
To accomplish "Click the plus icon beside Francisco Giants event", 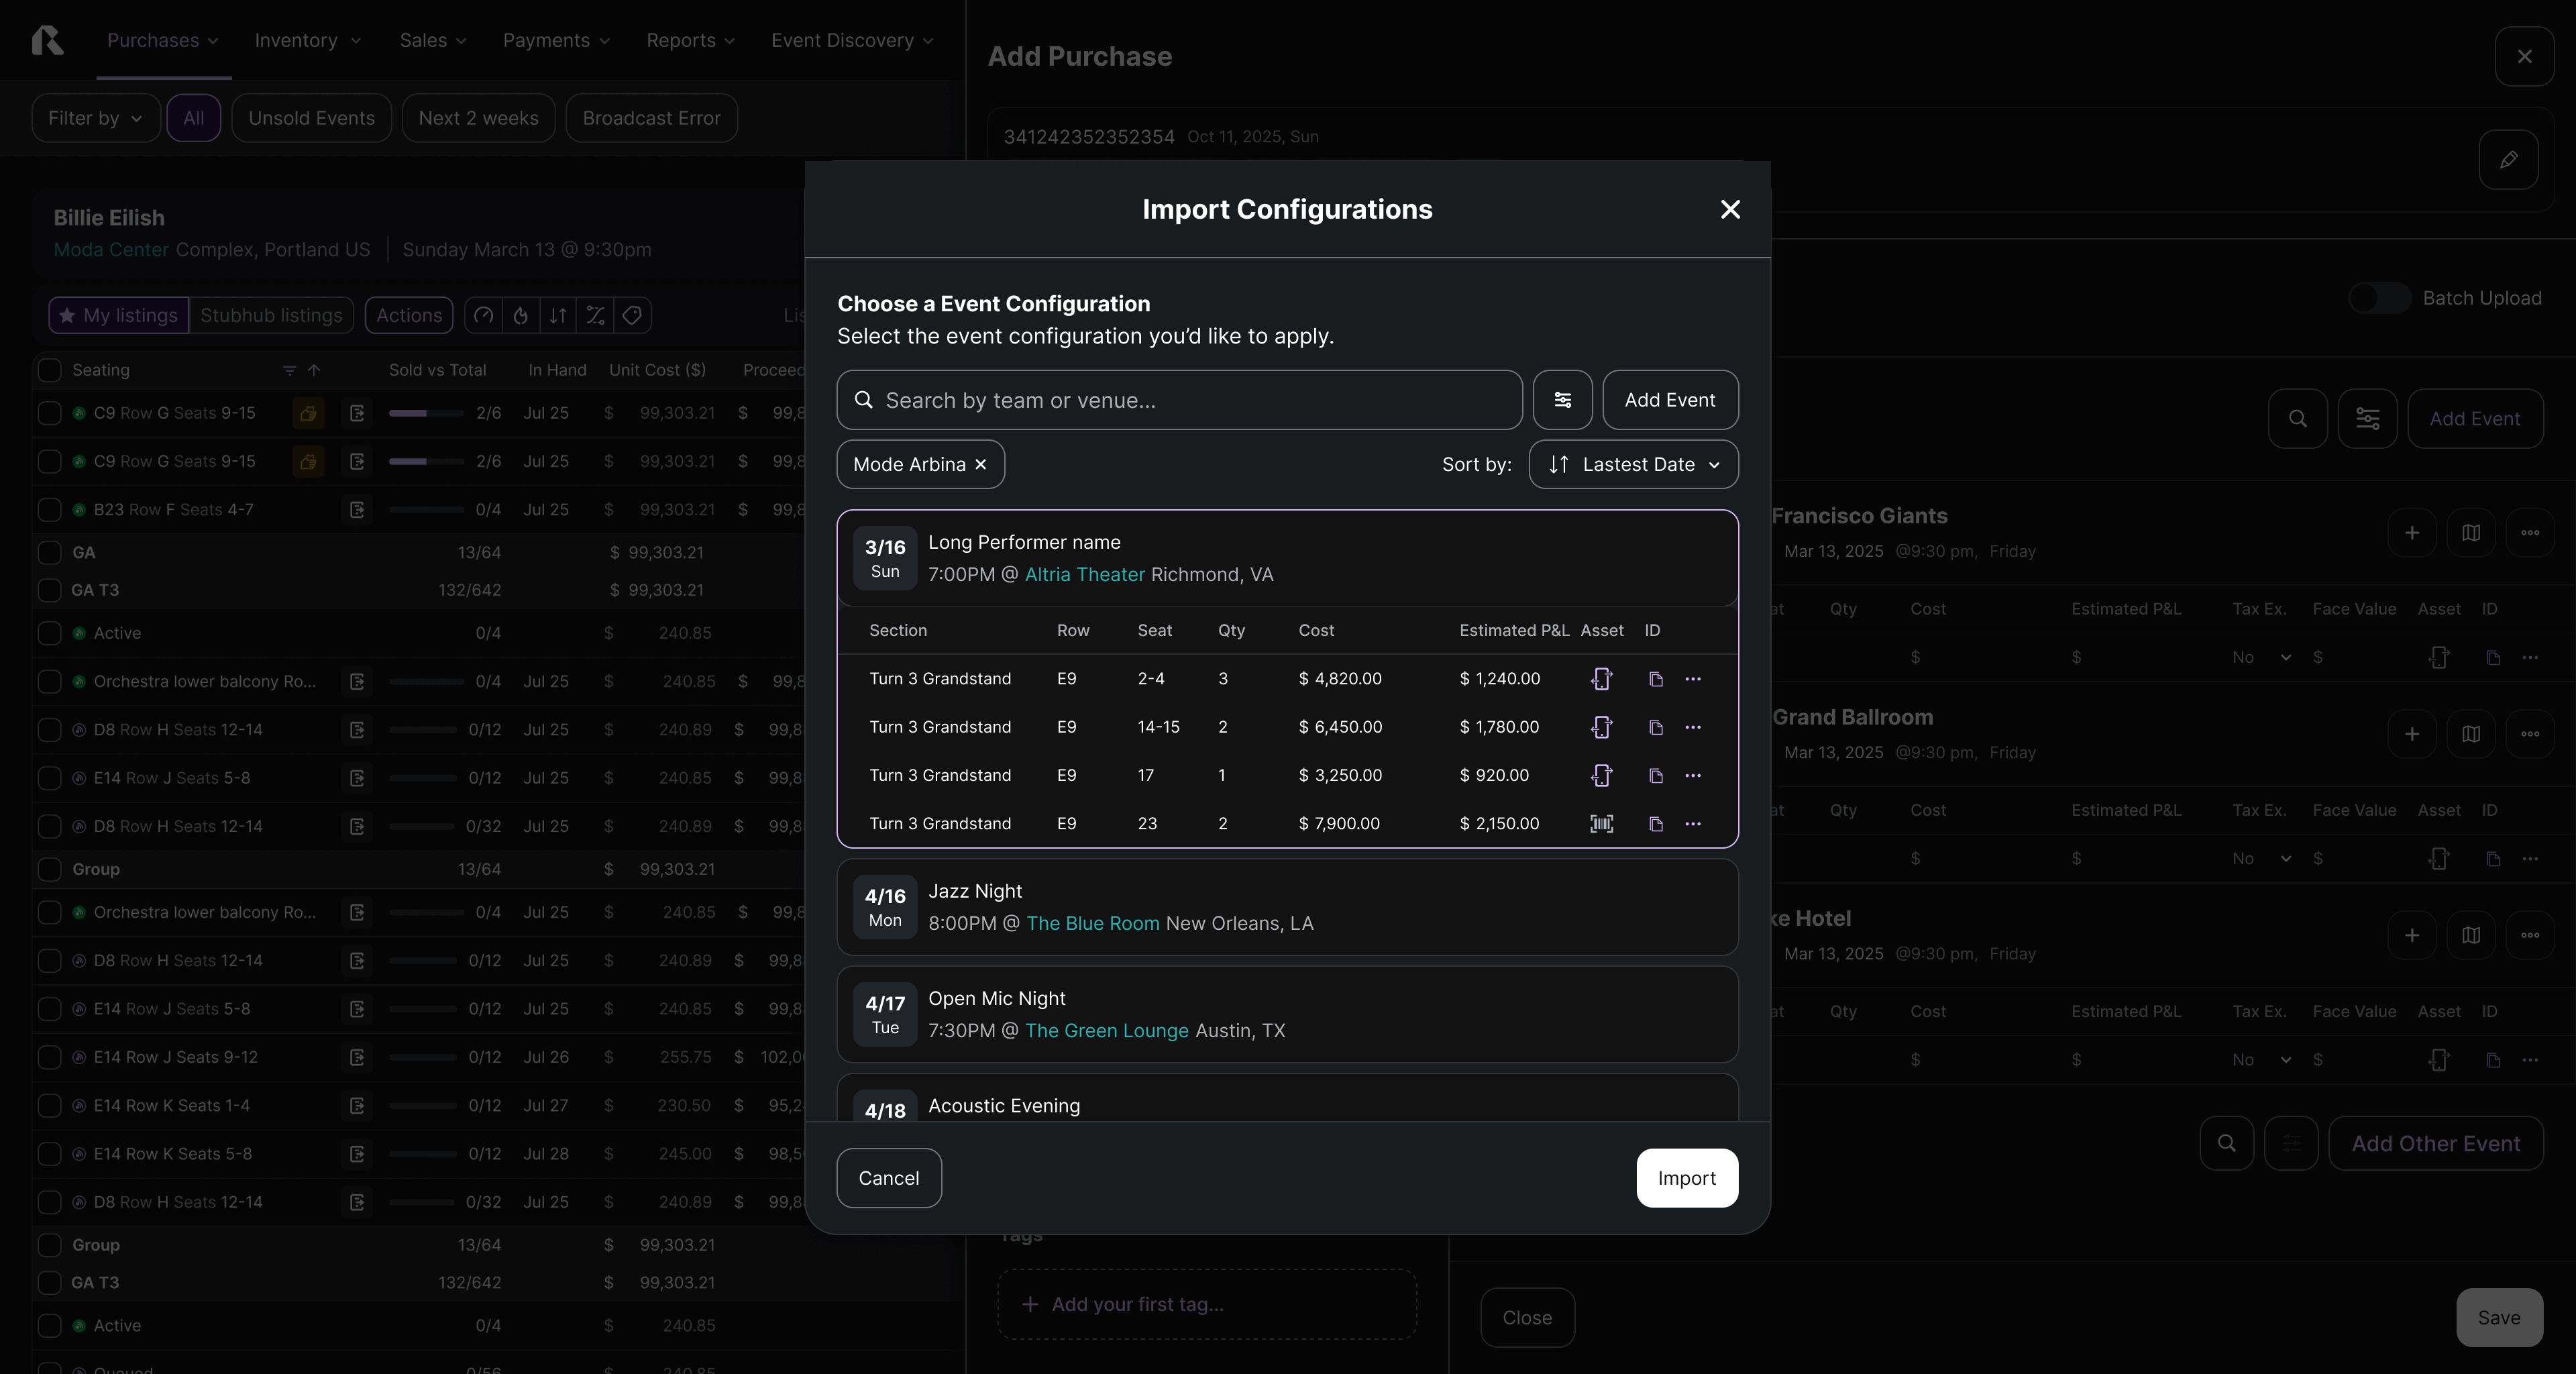I will 2411,533.
